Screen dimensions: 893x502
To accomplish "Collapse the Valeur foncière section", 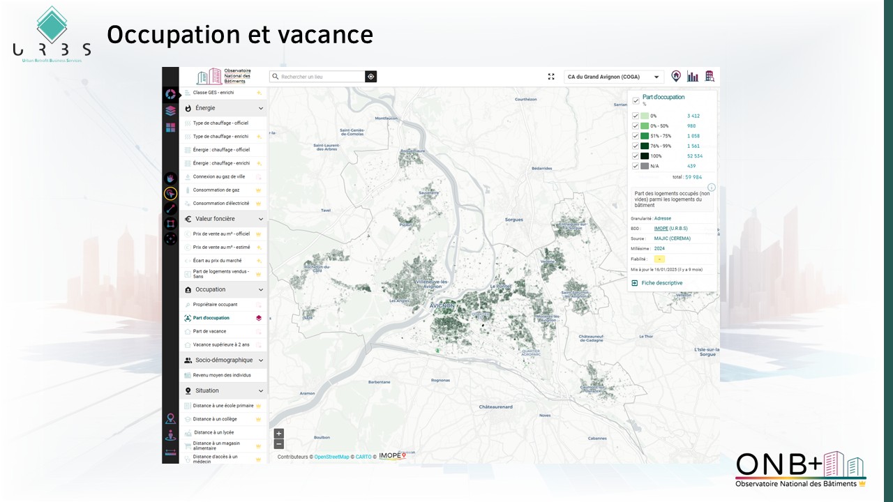I will click(x=261, y=219).
